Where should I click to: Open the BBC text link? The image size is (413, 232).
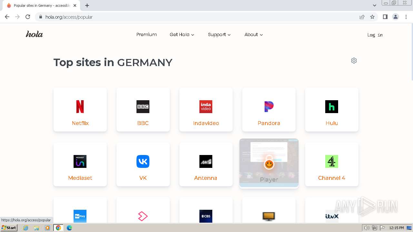[143, 123]
